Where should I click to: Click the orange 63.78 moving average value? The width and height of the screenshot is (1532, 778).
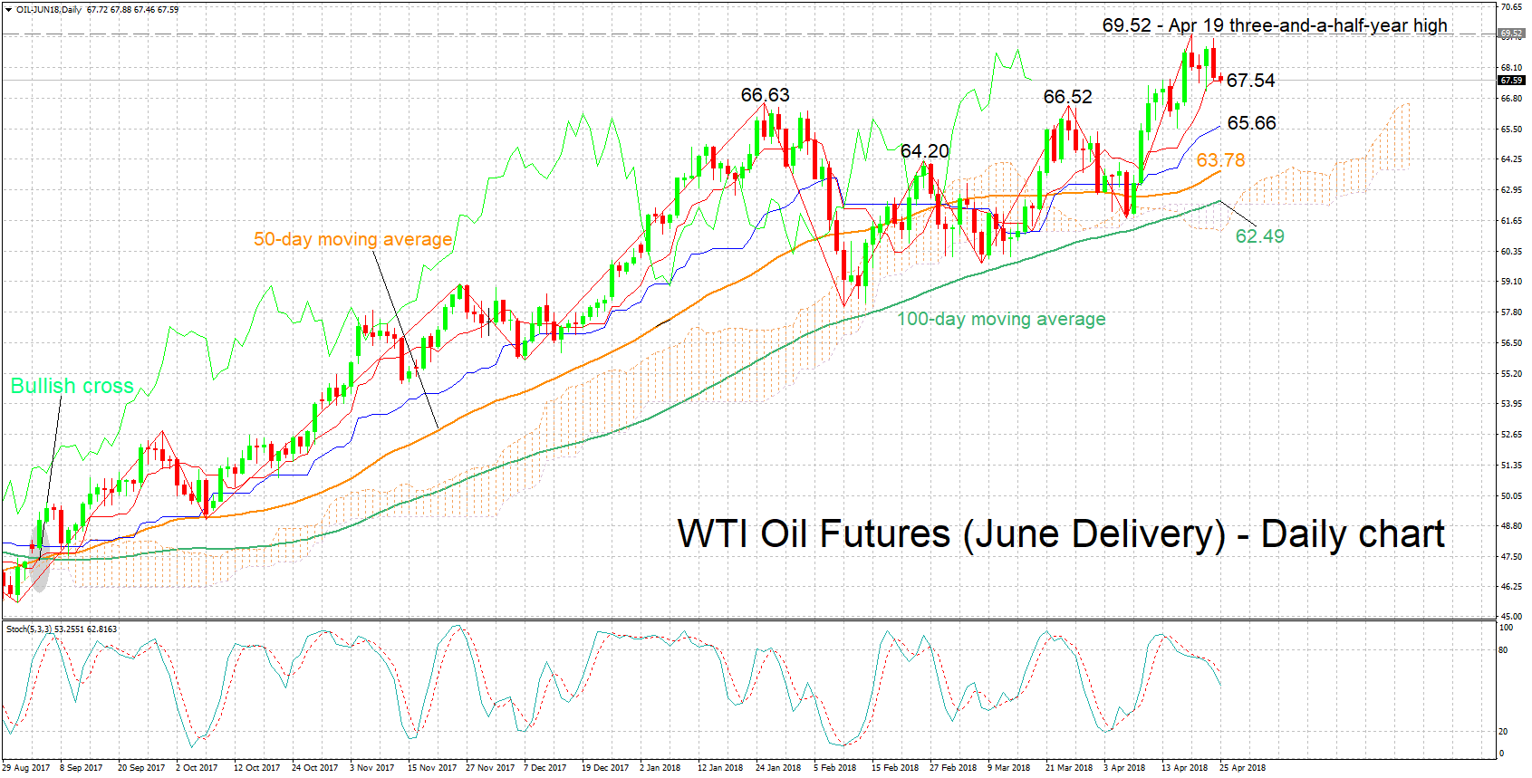(1220, 160)
